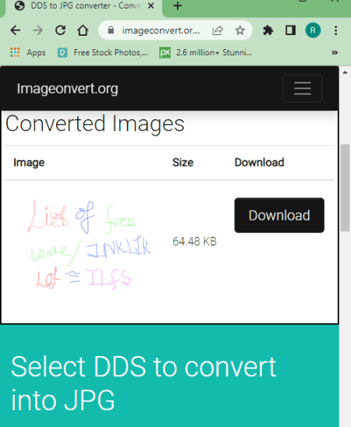Image resolution: width=351 pixels, height=427 pixels.
Task: Click the Select DDS to convert heading
Action: 144,383
